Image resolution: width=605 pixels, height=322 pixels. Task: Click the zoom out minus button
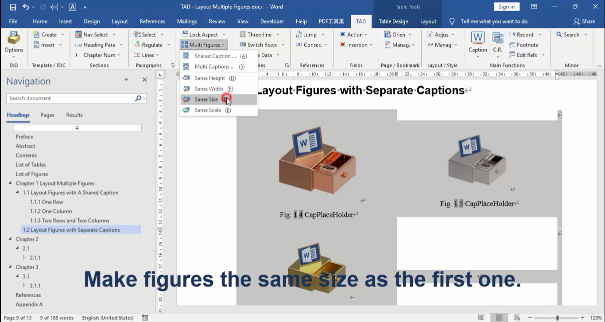point(531,318)
